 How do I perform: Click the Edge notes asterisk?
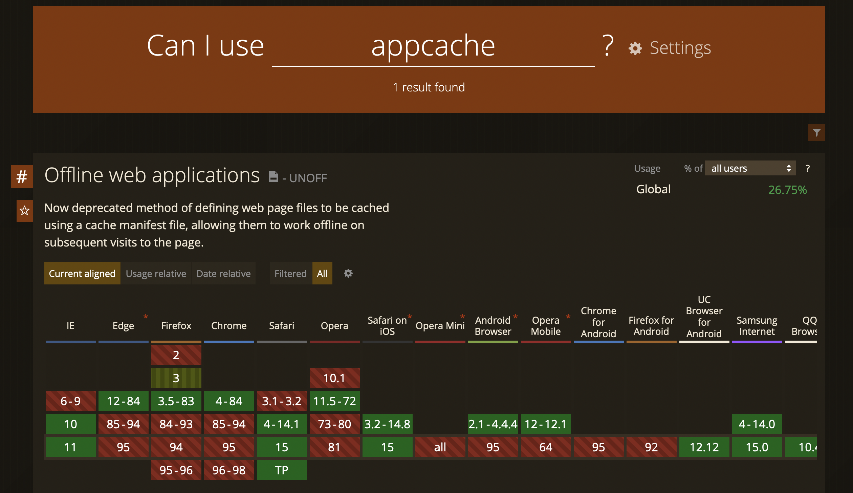pyautogui.click(x=146, y=317)
